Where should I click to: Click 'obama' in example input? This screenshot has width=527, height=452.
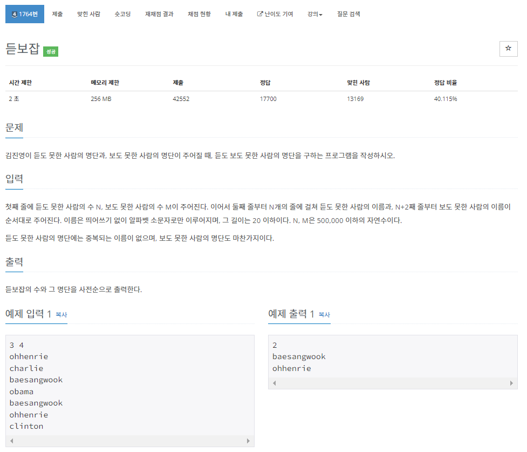click(x=22, y=392)
